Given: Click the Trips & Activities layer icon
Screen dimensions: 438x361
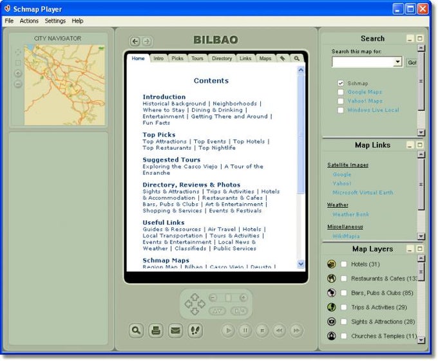Looking at the screenshot, I should (331, 307).
